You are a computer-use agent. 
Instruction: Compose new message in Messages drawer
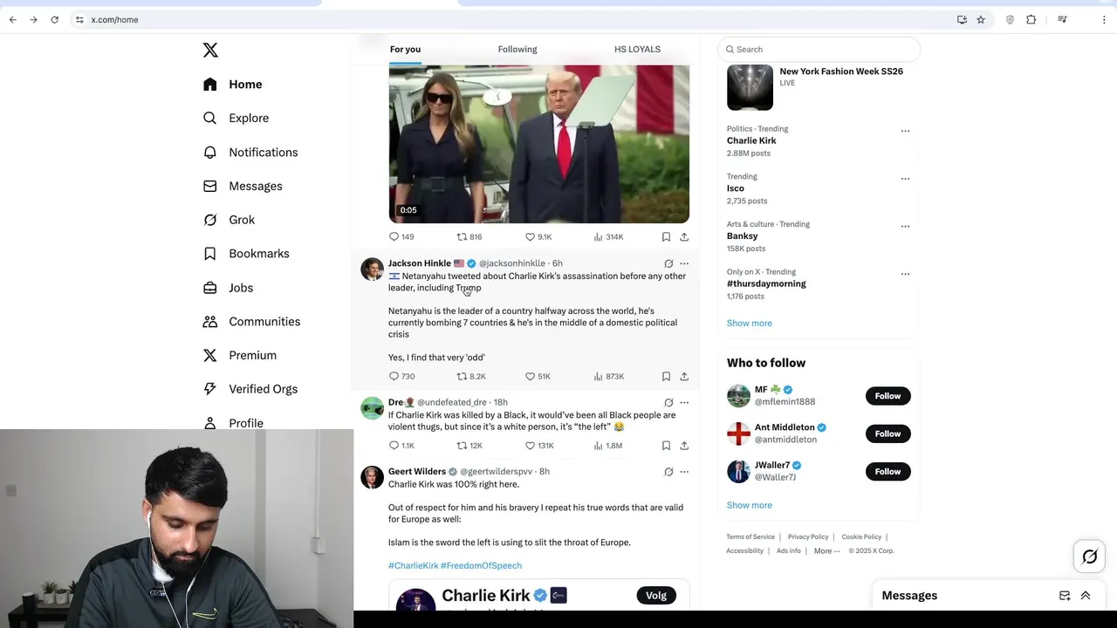[1065, 596]
